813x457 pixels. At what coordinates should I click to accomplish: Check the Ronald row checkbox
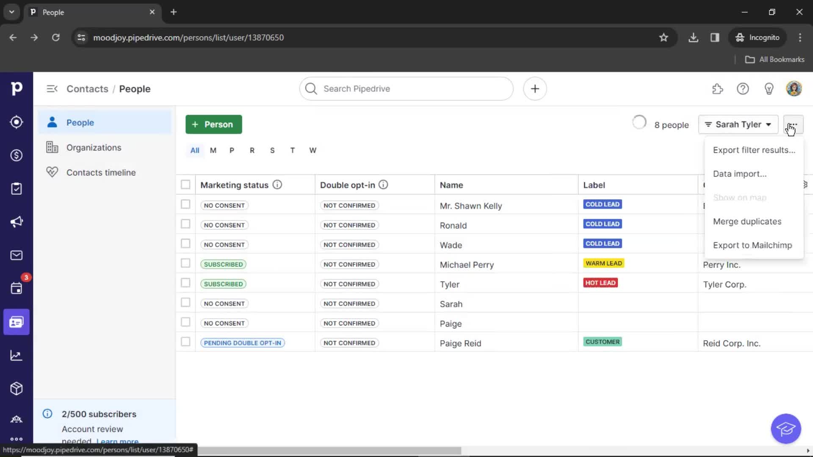(x=185, y=224)
